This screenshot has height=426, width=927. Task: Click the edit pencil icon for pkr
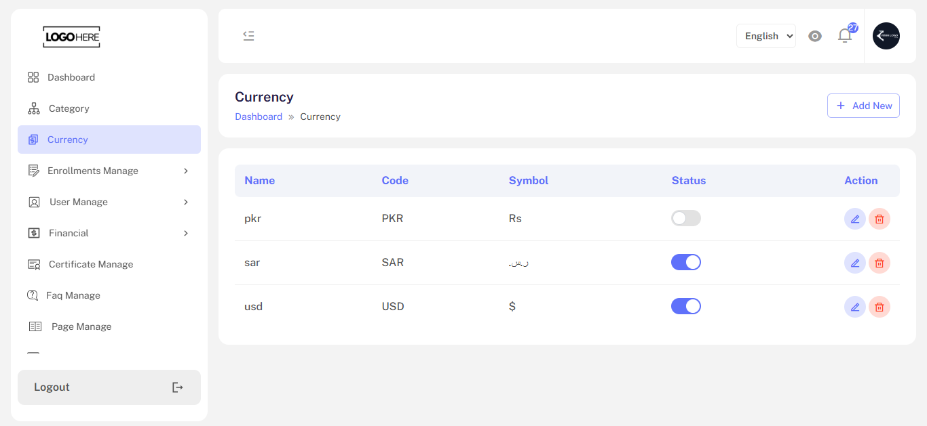pos(855,219)
